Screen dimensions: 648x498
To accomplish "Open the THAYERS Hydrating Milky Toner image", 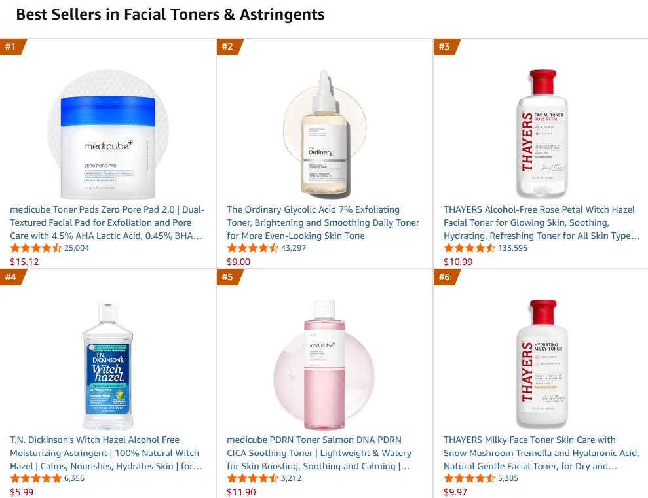I will point(541,364).
